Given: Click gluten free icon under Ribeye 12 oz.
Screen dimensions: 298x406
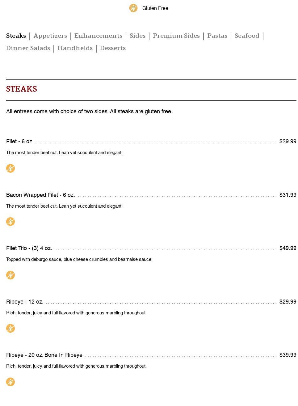Looking at the screenshot, I should pyautogui.click(x=10, y=328).
